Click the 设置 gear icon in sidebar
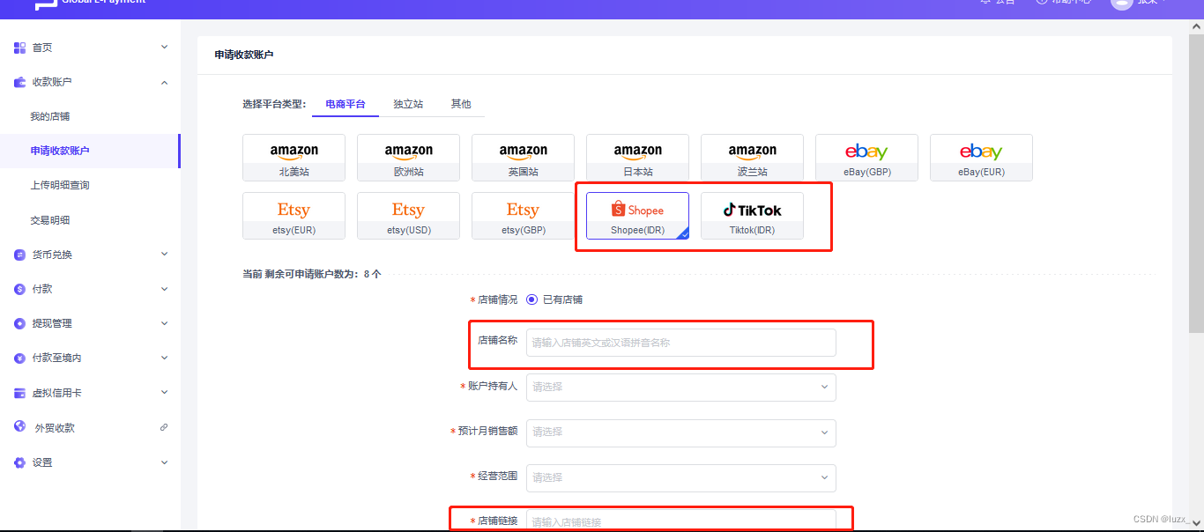This screenshot has height=532, width=1204. (x=19, y=462)
